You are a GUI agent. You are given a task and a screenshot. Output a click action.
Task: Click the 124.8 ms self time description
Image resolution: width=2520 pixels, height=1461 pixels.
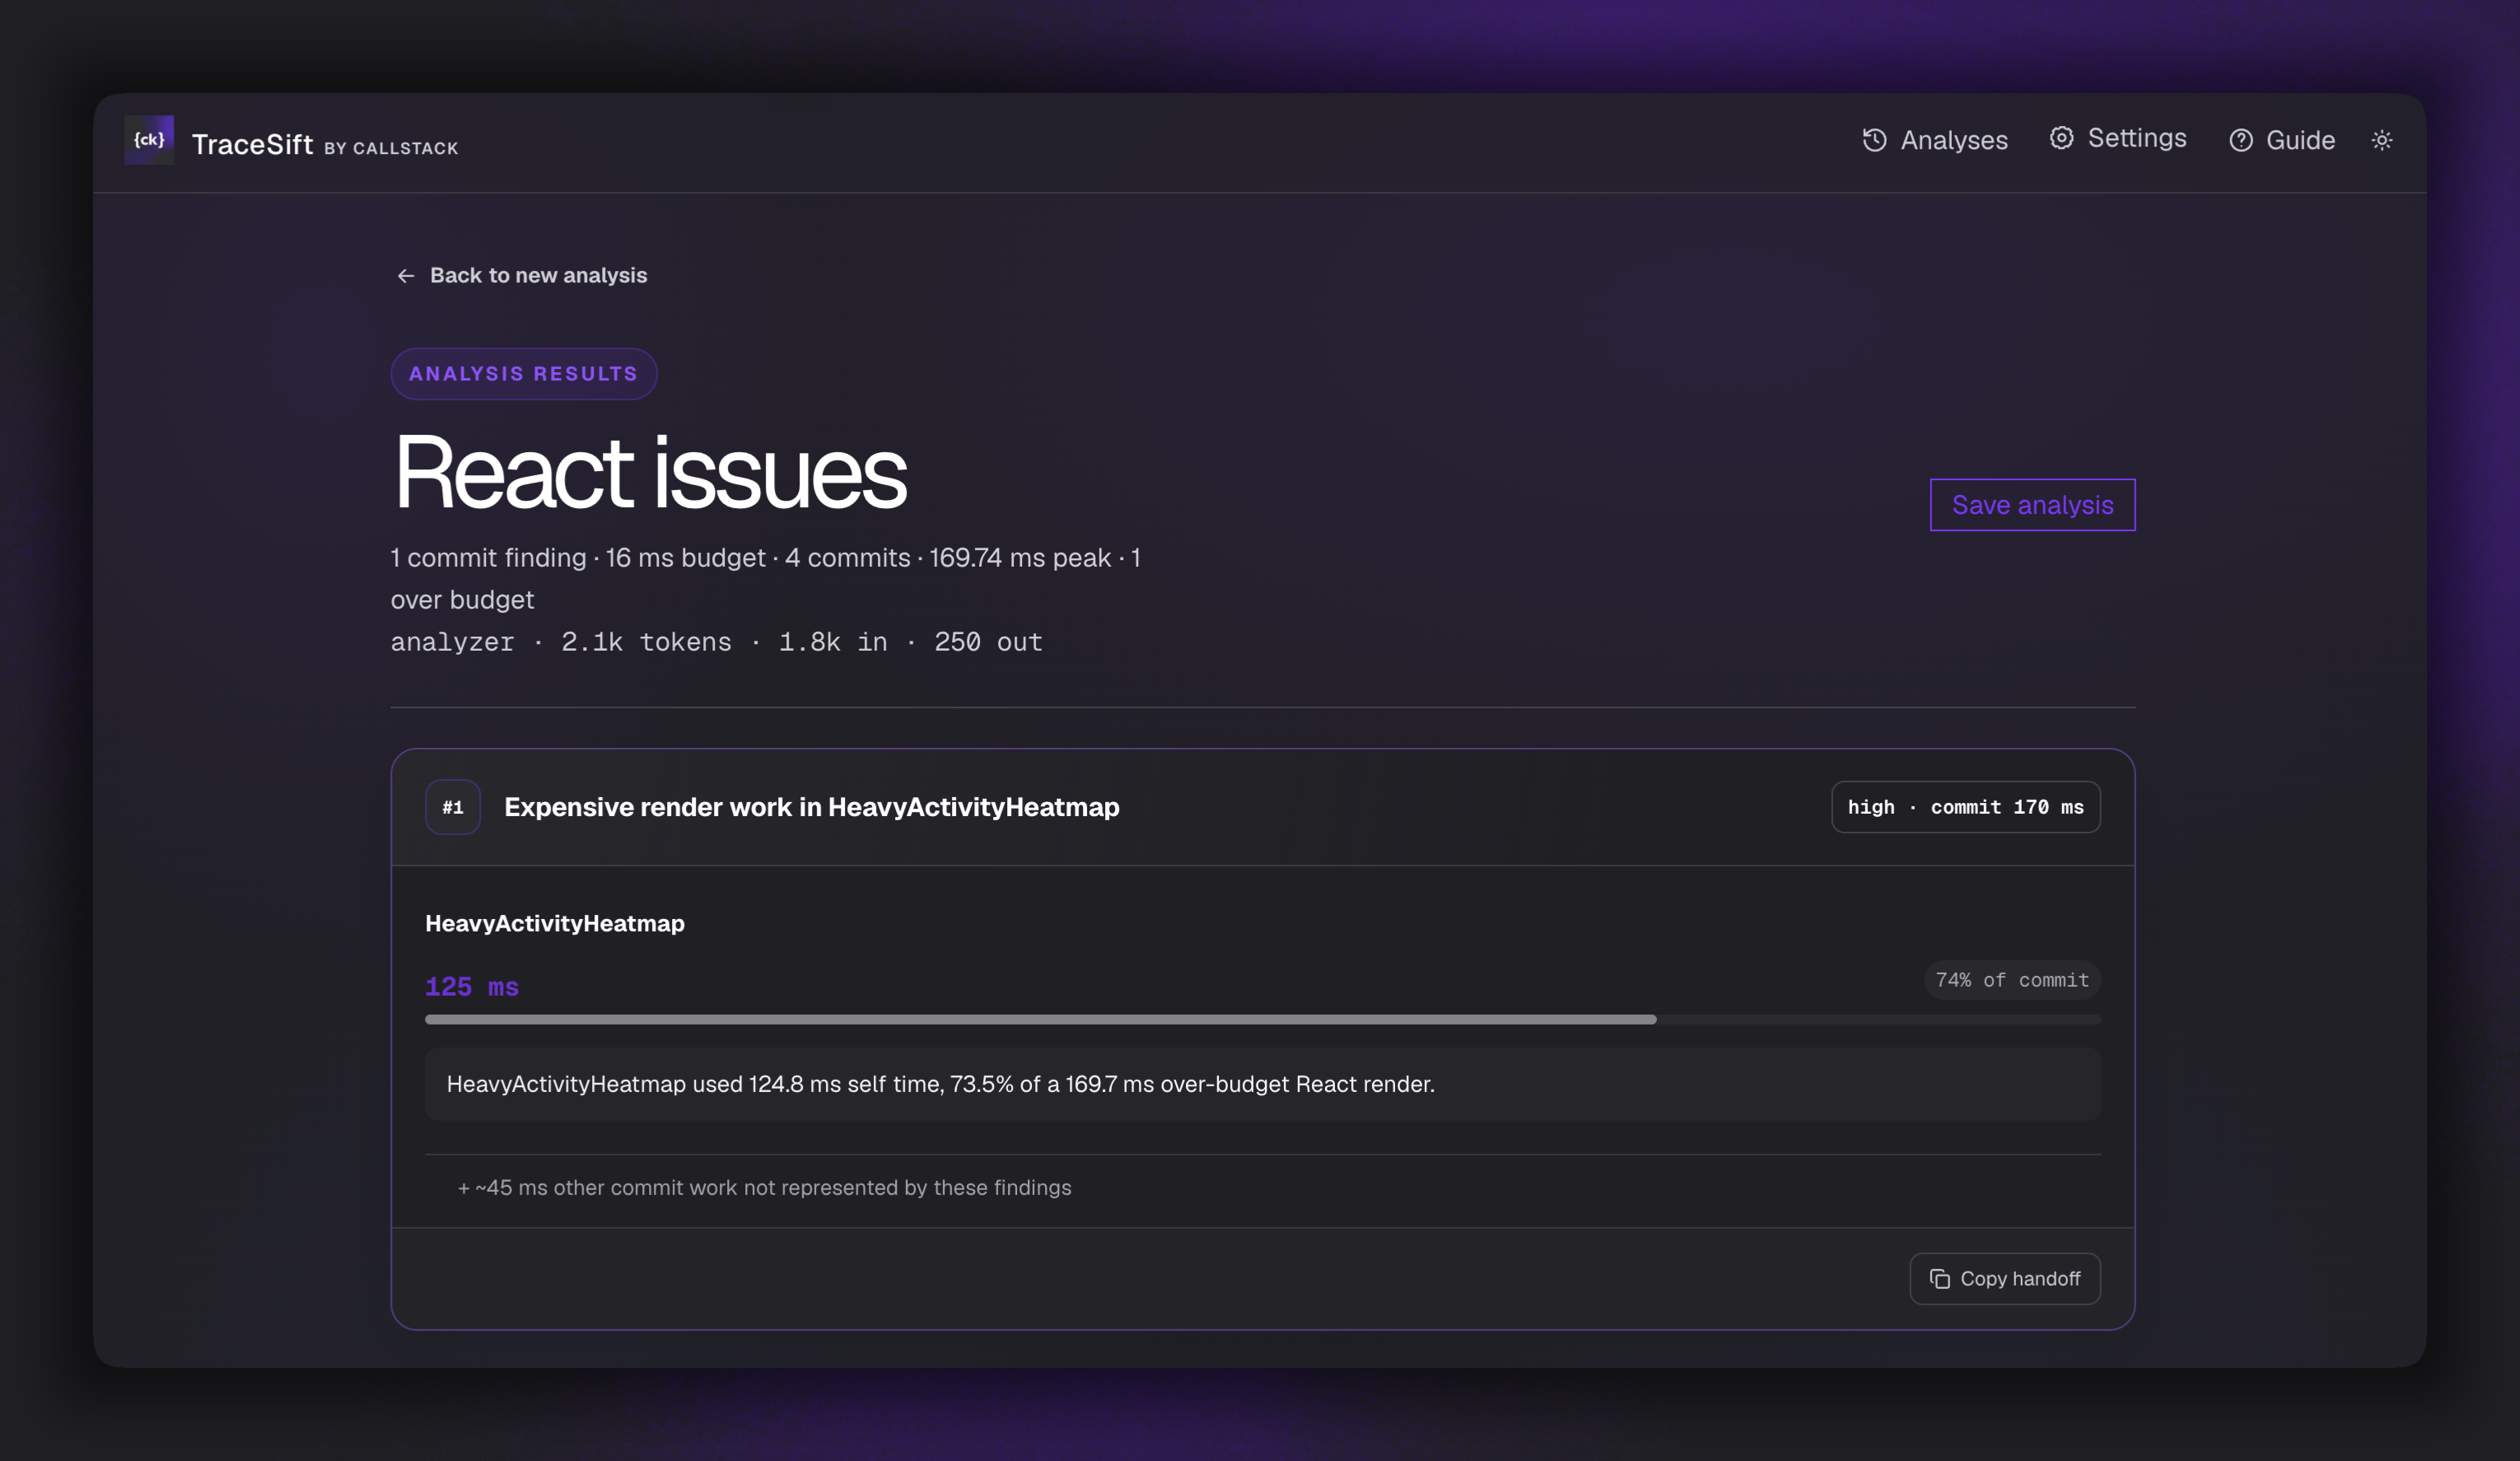[1263, 1084]
